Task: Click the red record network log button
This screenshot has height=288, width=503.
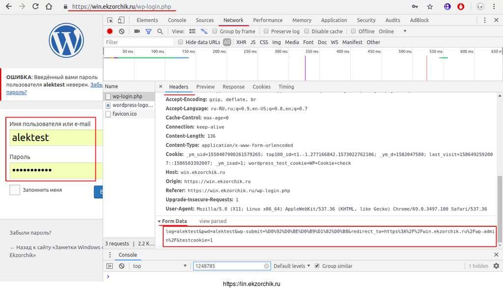Action: pos(110,31)
